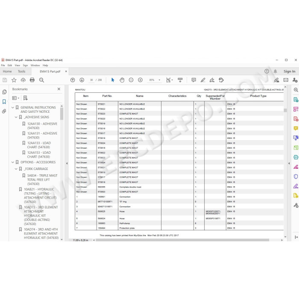Image resolution: width=299 pixels, height=299 pixels.
Task: Collapse GENERAL INSTRUCTIONS AND SAFETY NOTICE bookmark
Action: pyautogui.click(x=13, y=108)
